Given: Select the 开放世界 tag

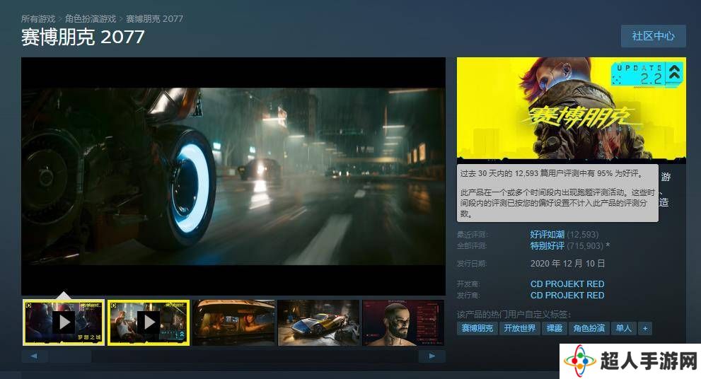Looking at the screenshot, I should pos(519,328).
